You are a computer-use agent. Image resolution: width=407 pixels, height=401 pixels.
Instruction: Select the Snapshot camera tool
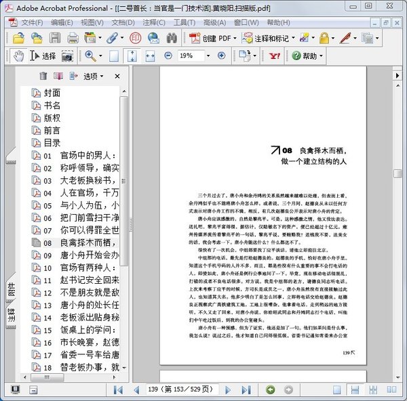click(x=67, y=56)
